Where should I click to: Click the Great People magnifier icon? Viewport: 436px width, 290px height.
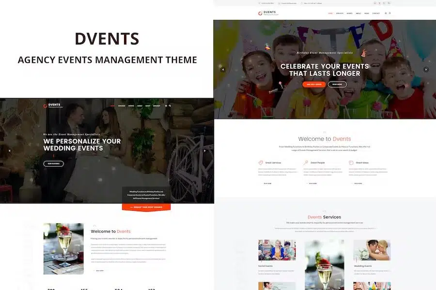306,163
